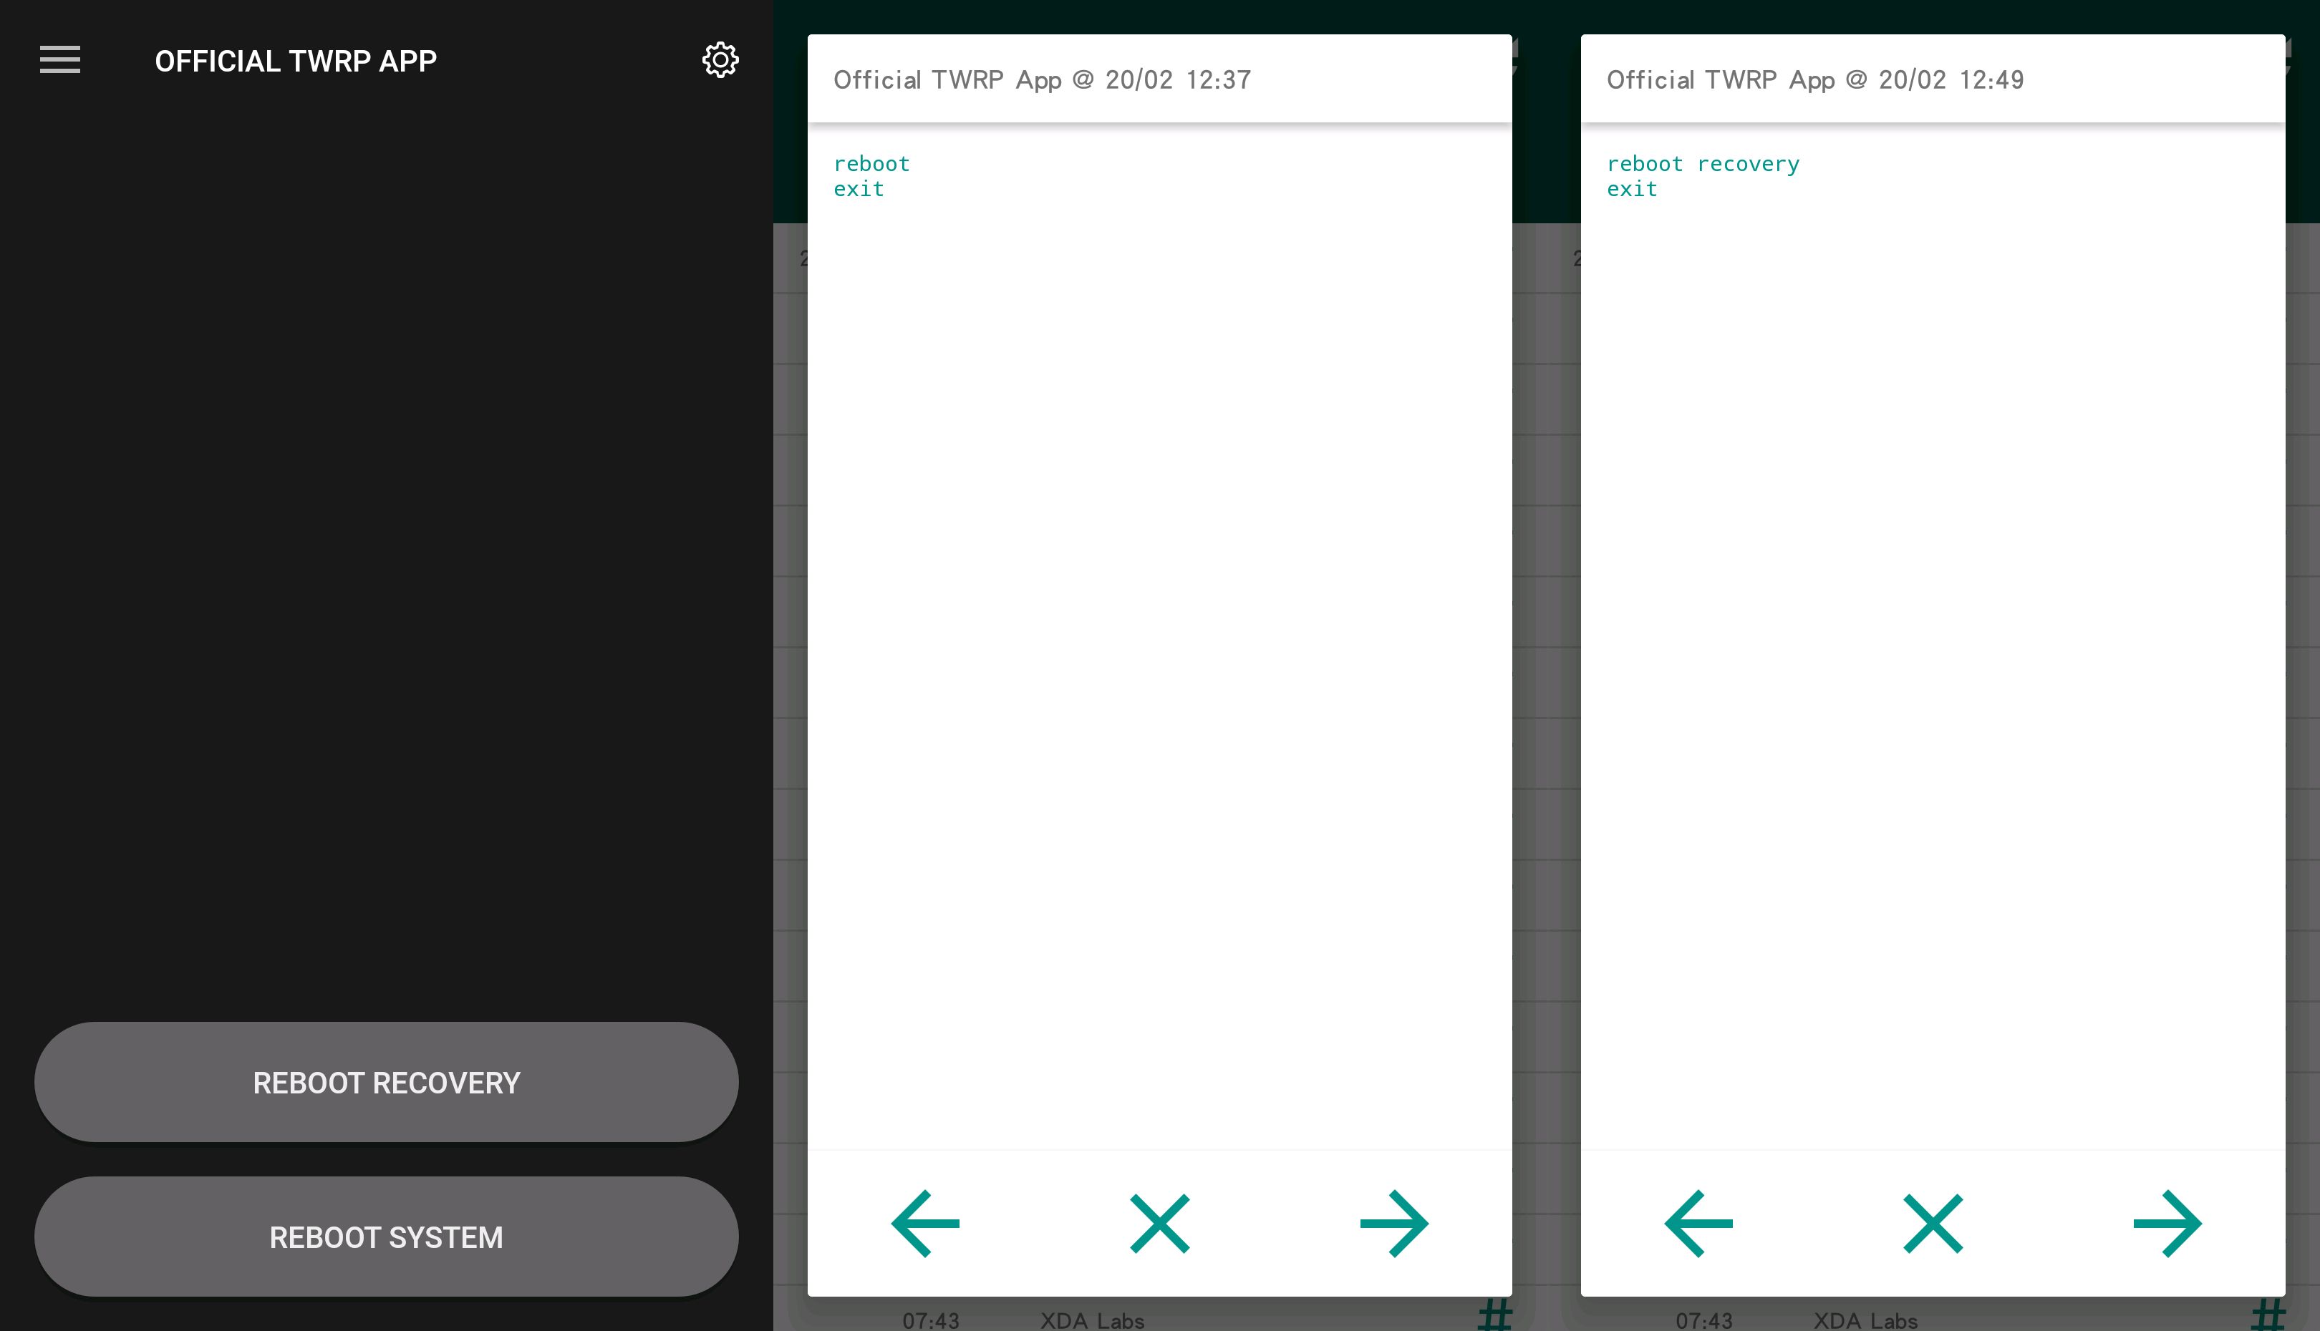This screenshot has height=1331, width=2320.
Task: Click the 12:37 dialog title header
Action: pyautogui.click(x=1042, y=79)
